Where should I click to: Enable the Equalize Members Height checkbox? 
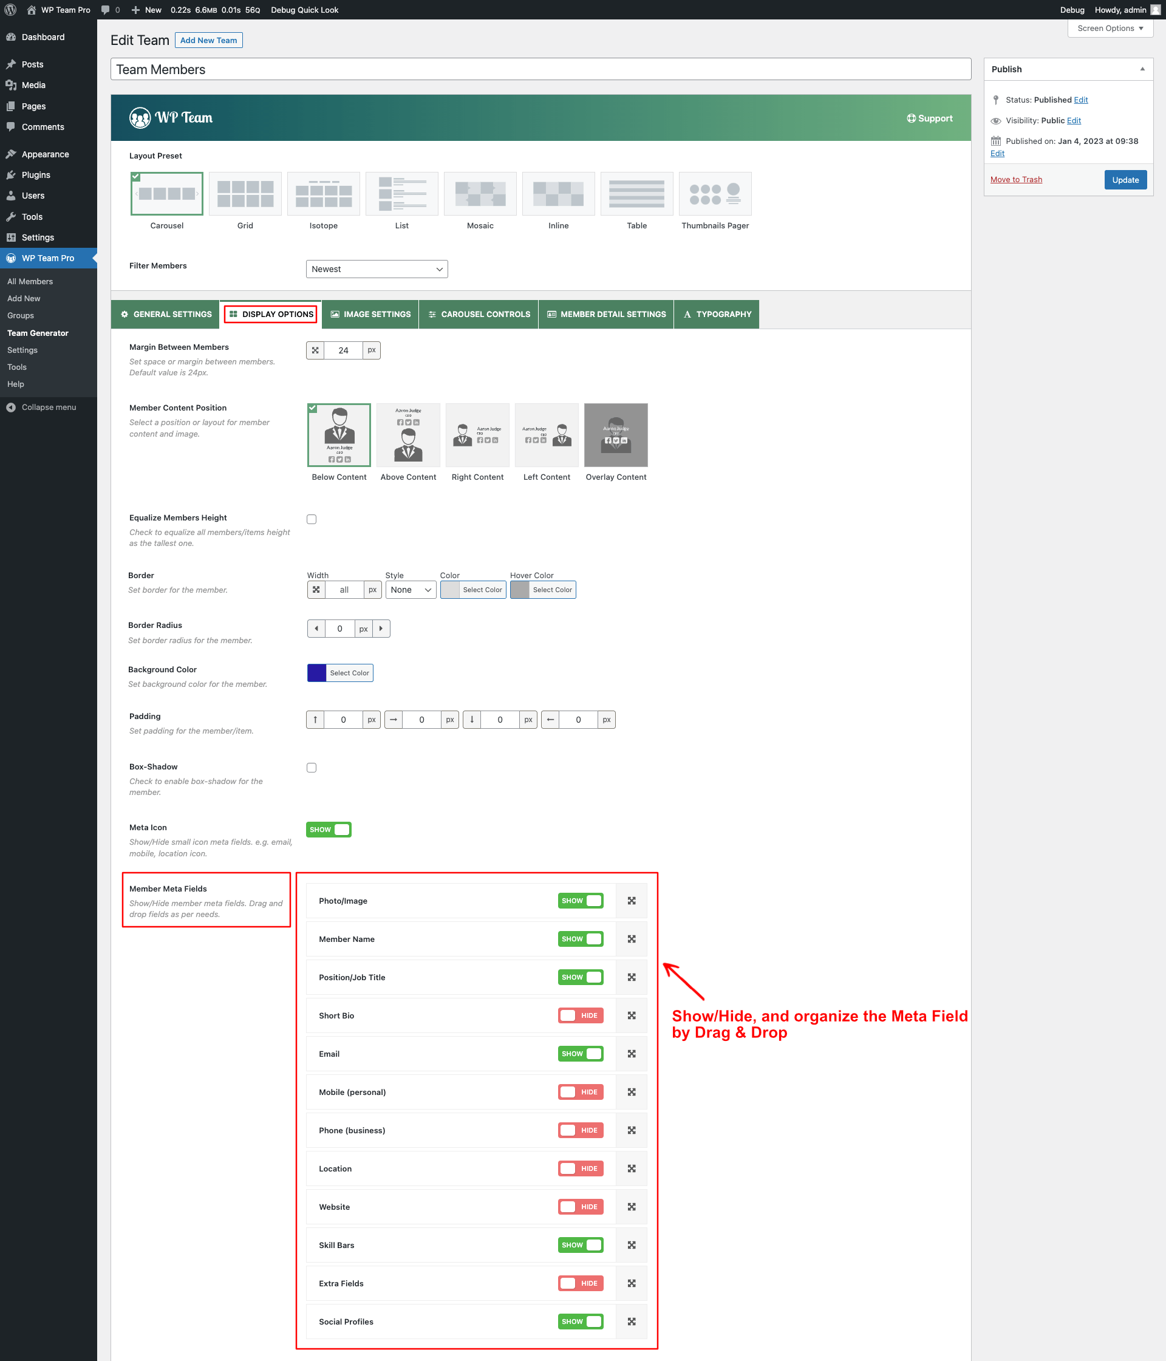click(x=311, y=519)
